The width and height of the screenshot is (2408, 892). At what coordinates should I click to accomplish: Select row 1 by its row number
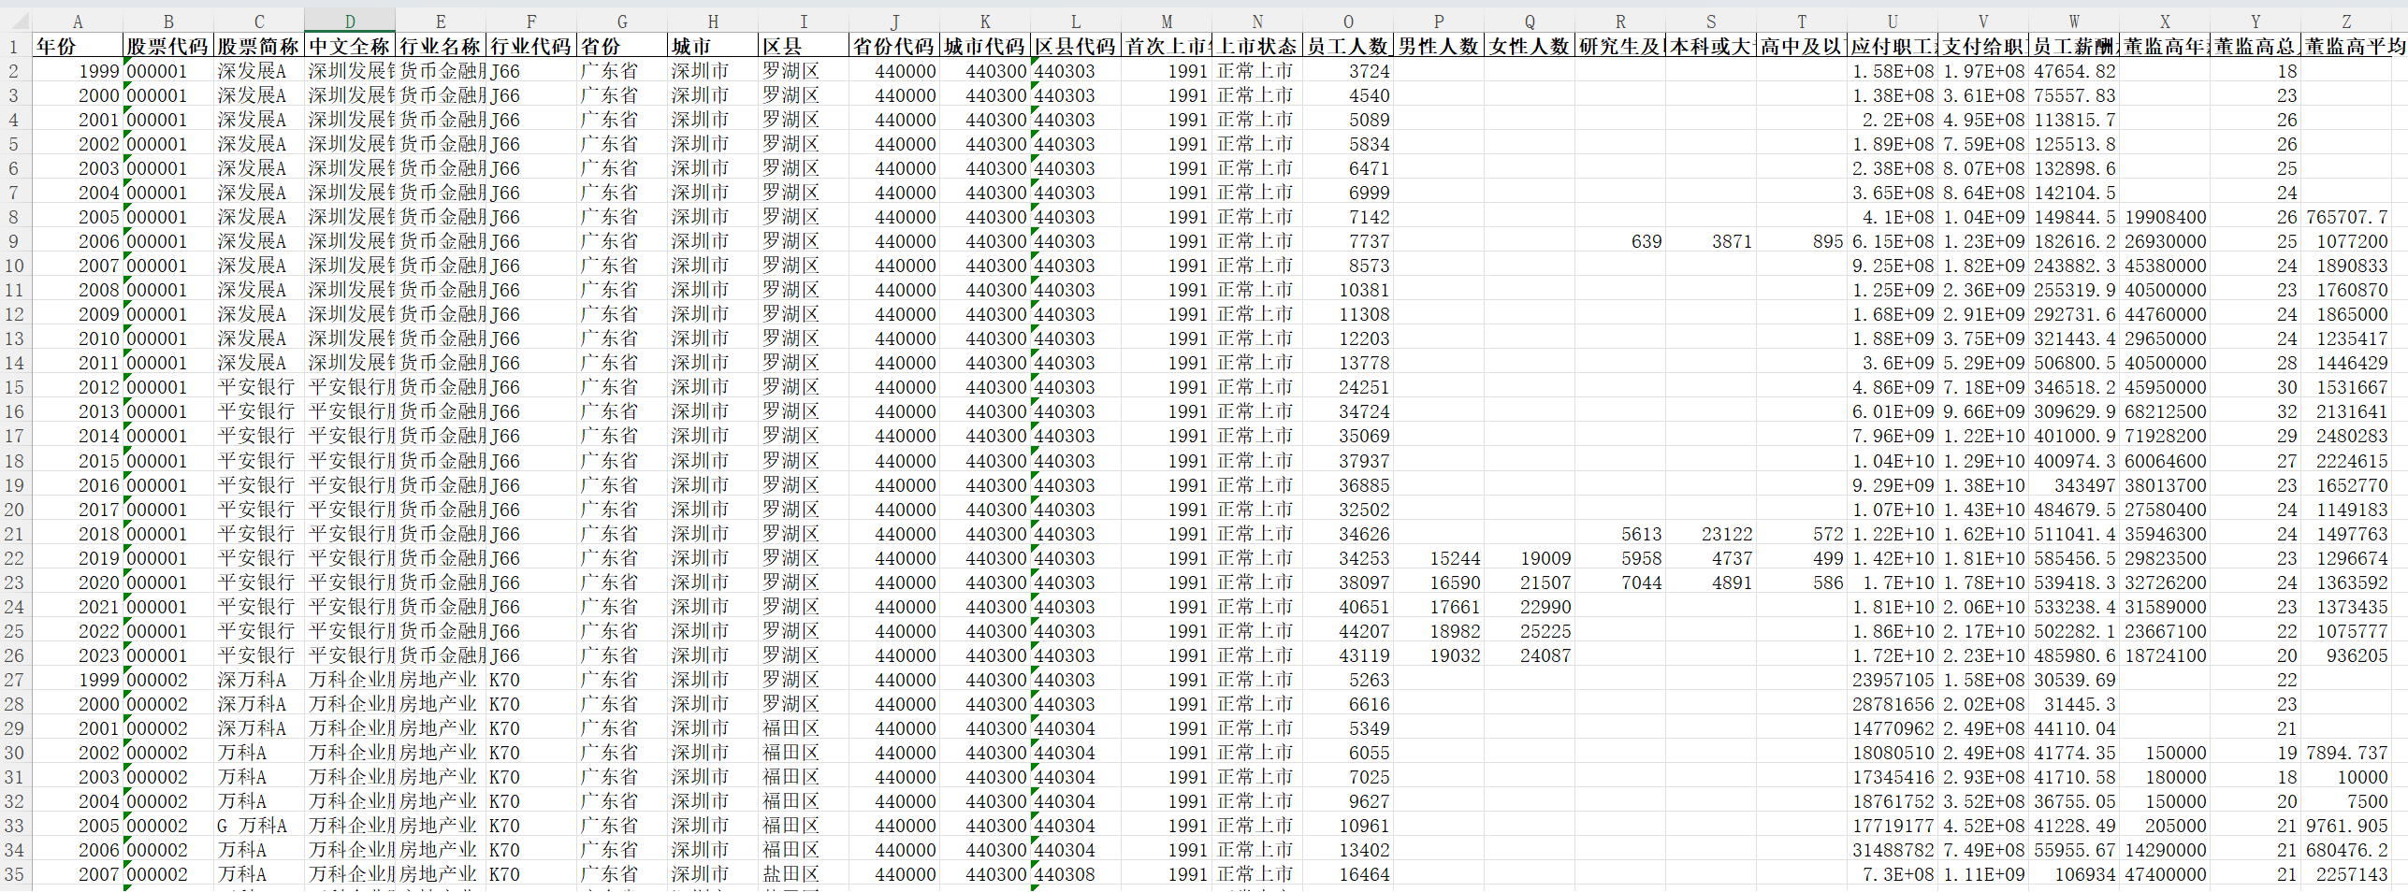tap(14, 46)
